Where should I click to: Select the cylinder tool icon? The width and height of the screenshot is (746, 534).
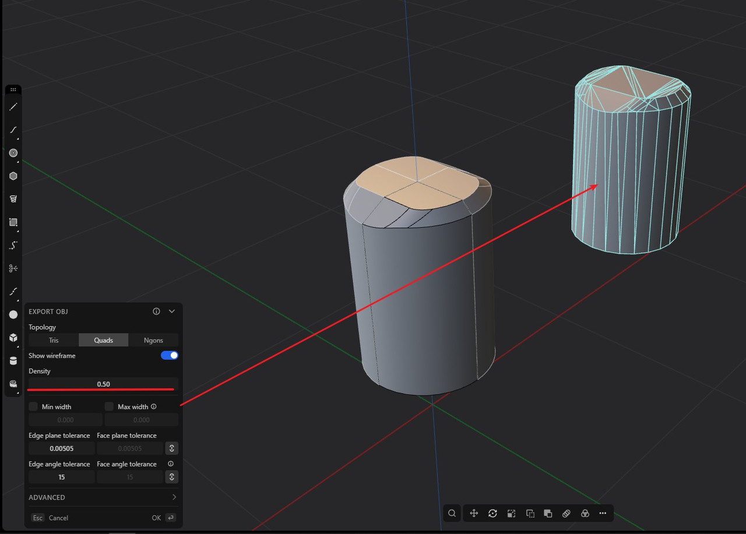pos(13,361)
